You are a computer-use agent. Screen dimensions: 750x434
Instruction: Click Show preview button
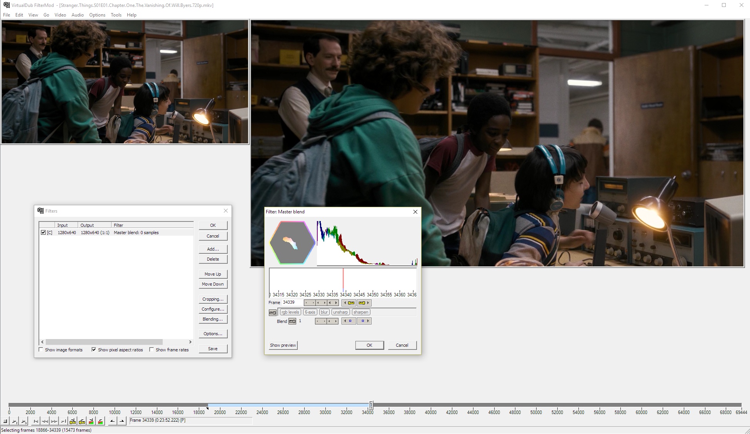283,345
